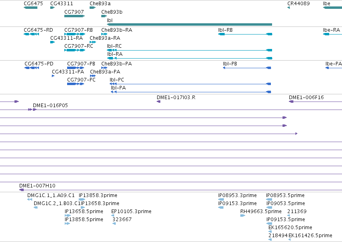The width and height of the screenshot is (342, 242).
Task: Select the CG7907-PC protein label
Action: pos(81,80)
